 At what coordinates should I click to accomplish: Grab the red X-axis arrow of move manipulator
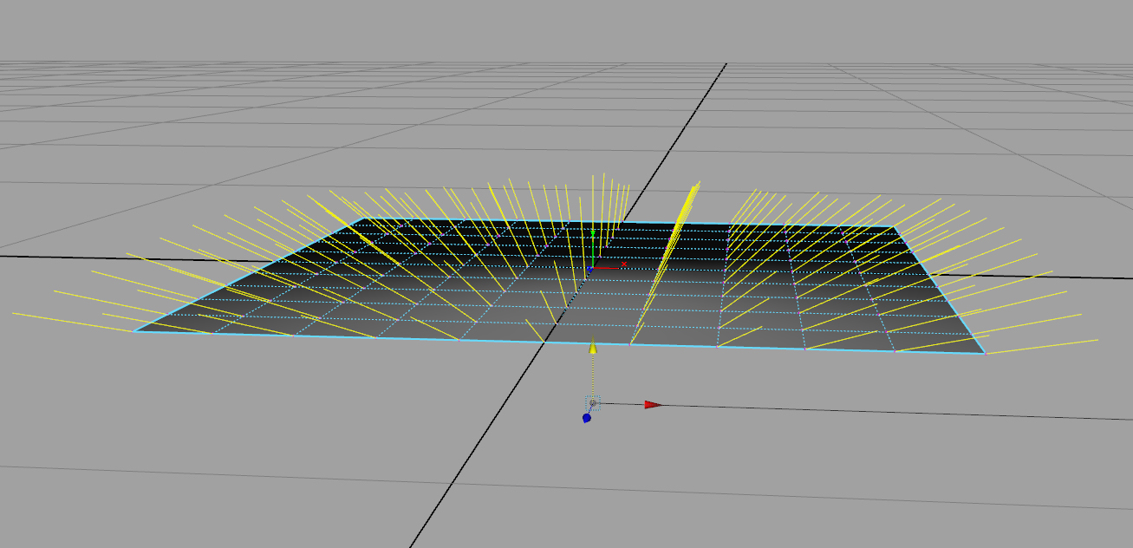[x=653, y=404]
